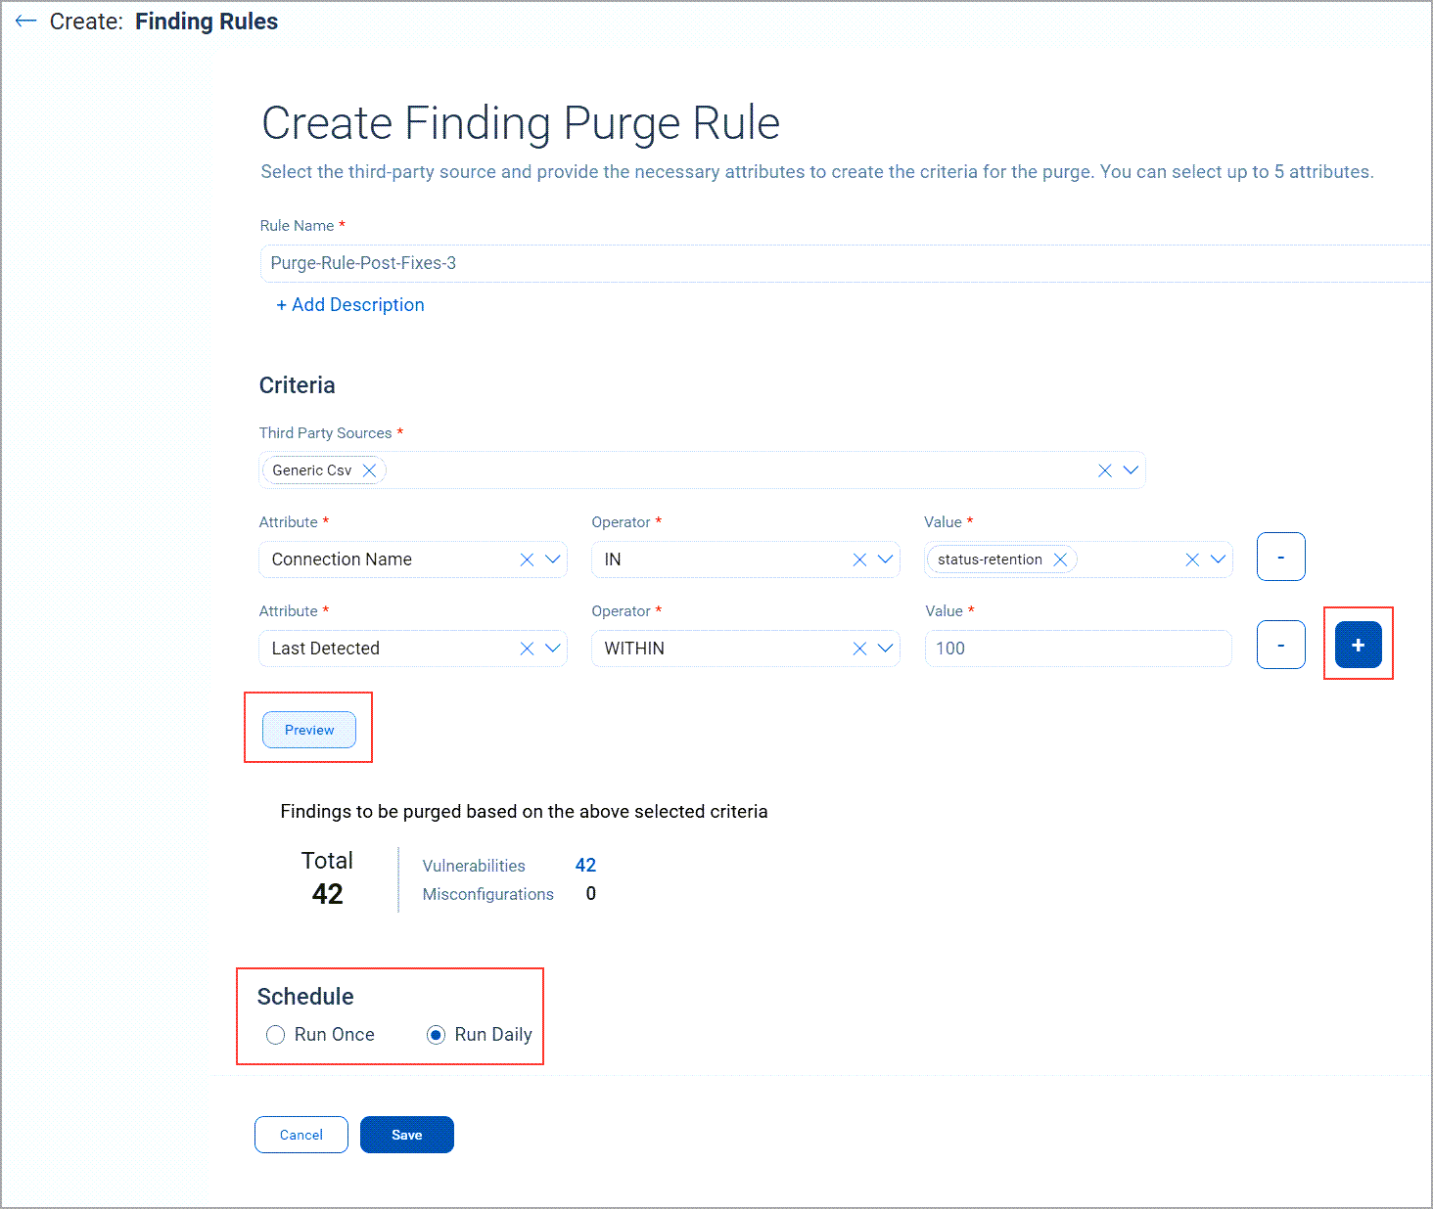Click the value field containing 100
The height and width of the screenshot is (1209, 1433).
(1079, 649)
